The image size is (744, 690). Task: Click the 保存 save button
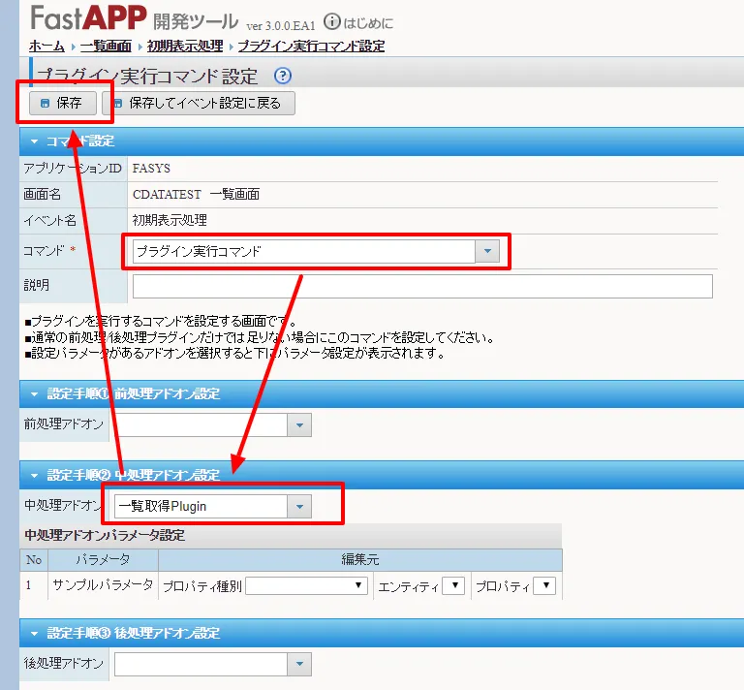(63, 103)
